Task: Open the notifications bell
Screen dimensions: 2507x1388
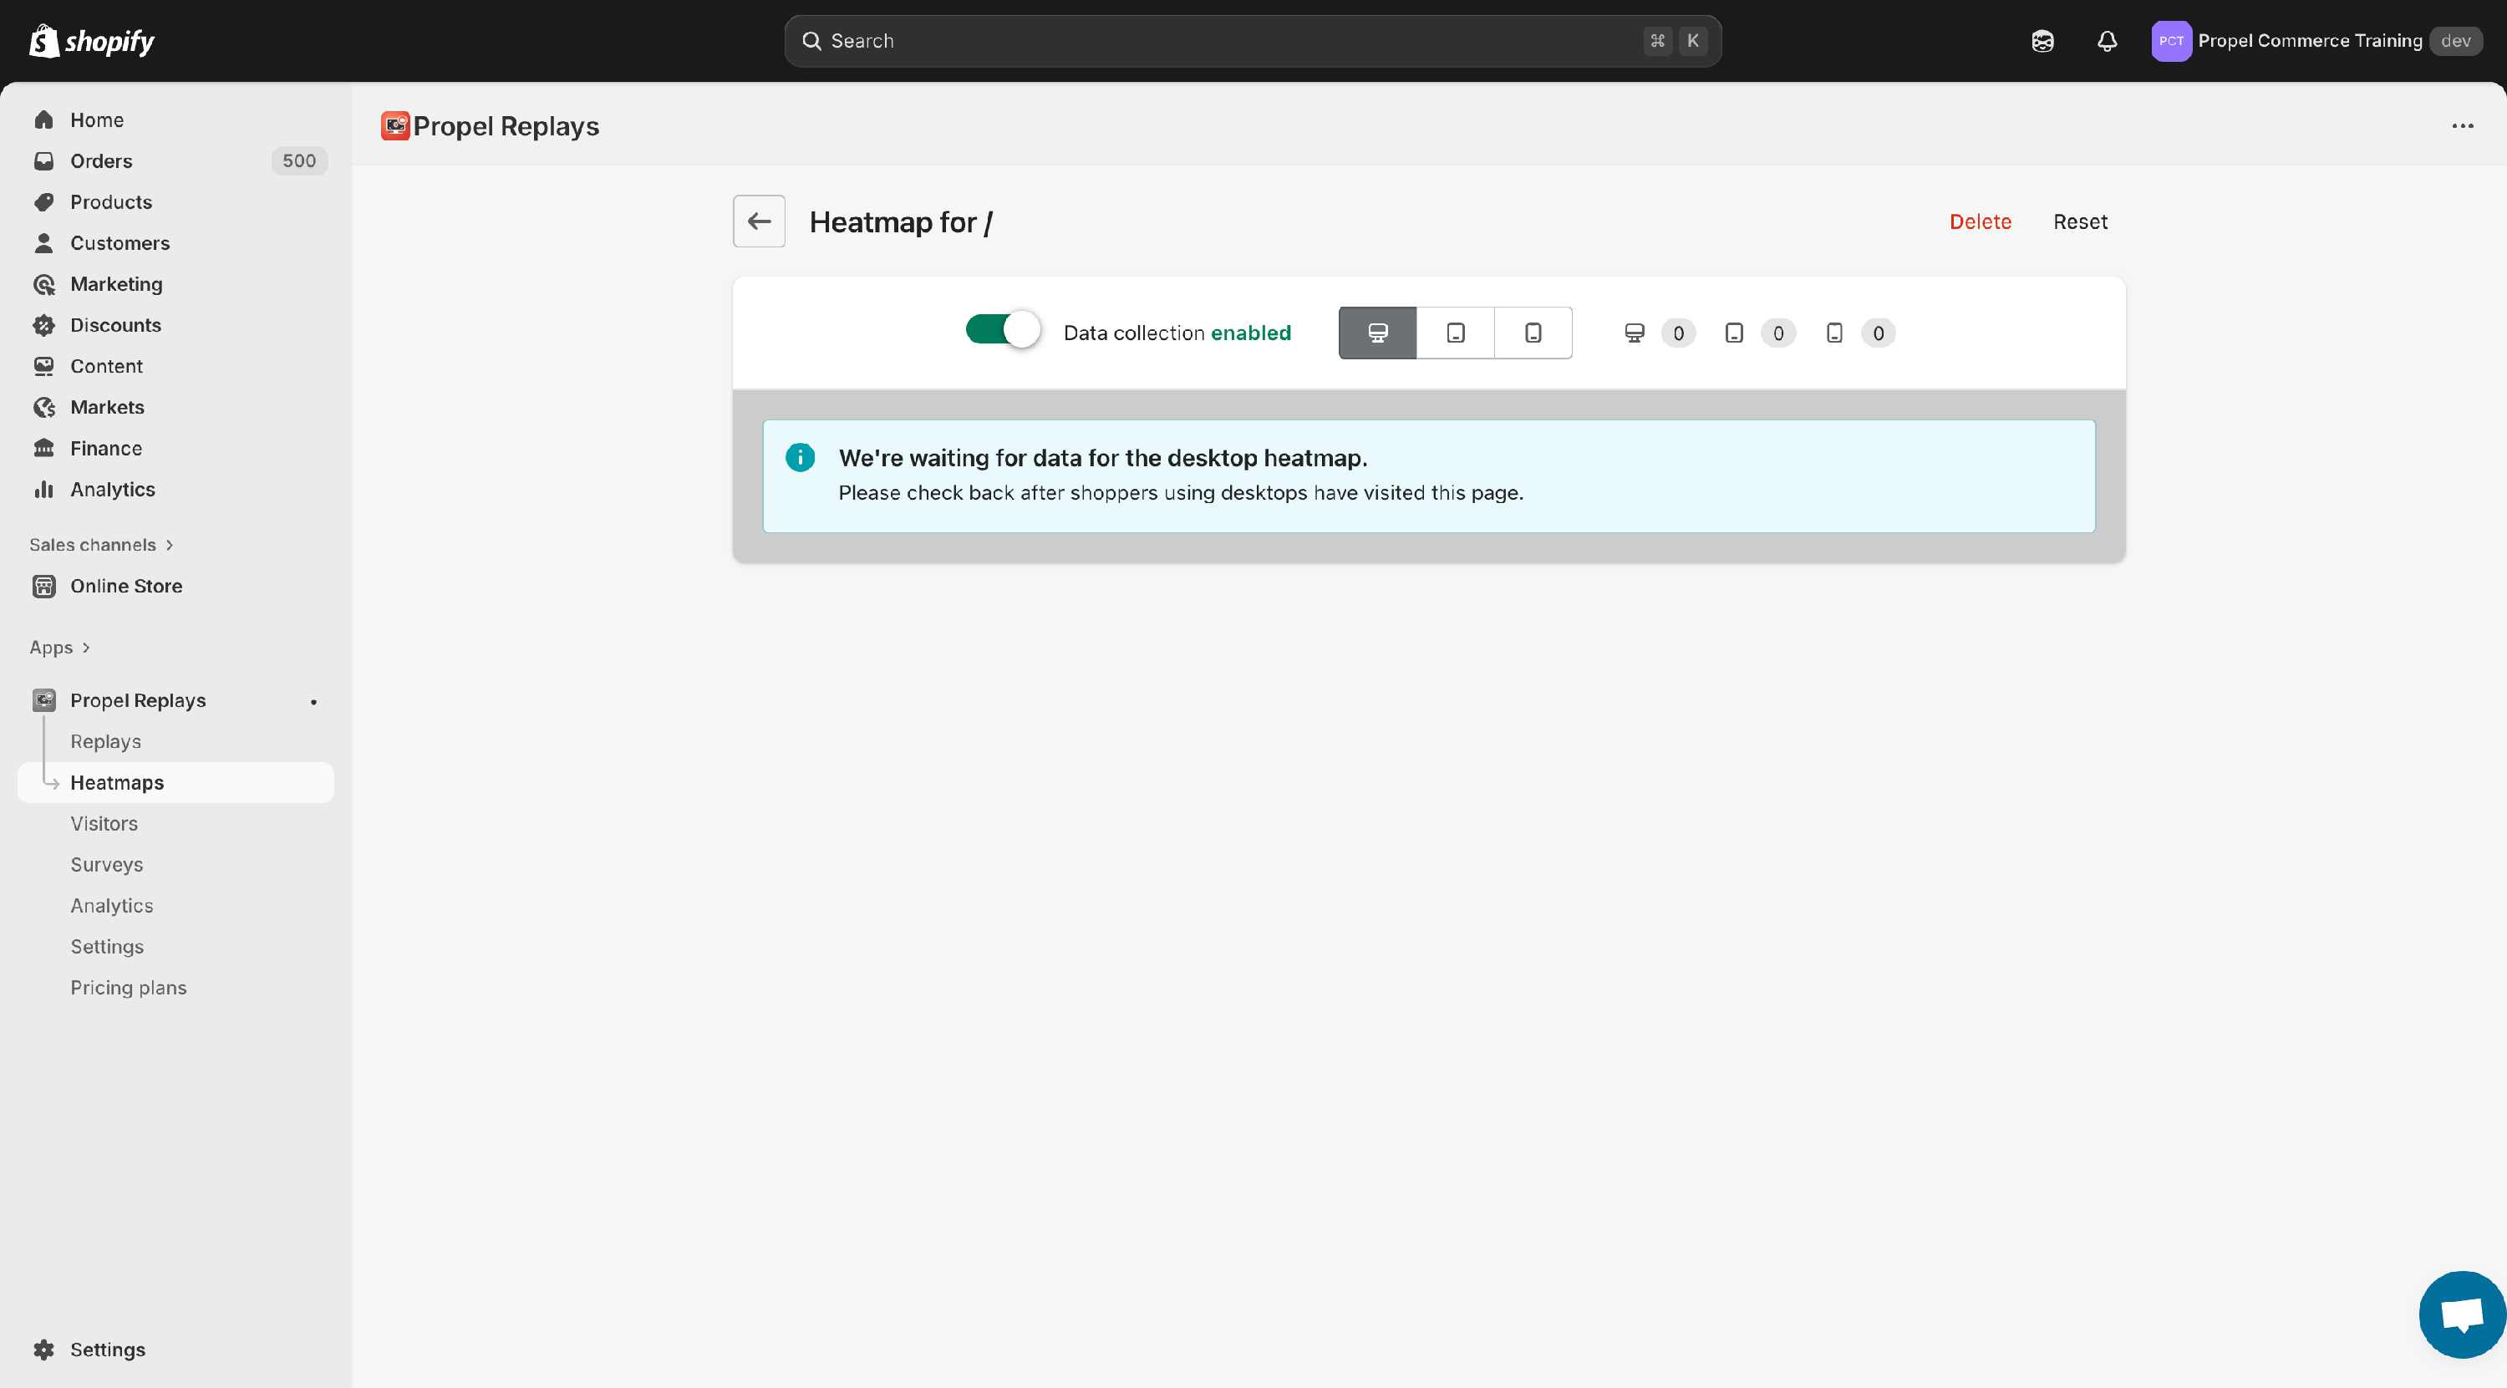Action: 2106,41
